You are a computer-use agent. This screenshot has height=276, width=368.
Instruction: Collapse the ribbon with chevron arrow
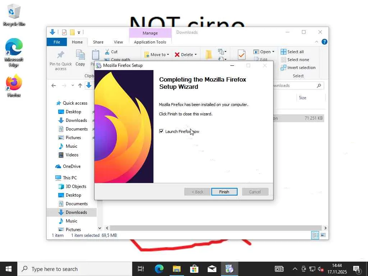[x=317, y=42]
